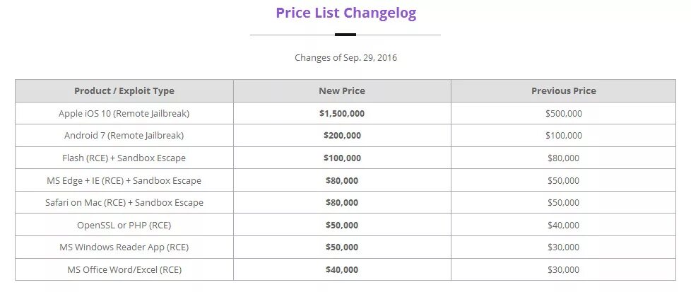Click the $40,000 new price for MS Office
The width and height of the screenshot is (691, 292).
(342, 269)
